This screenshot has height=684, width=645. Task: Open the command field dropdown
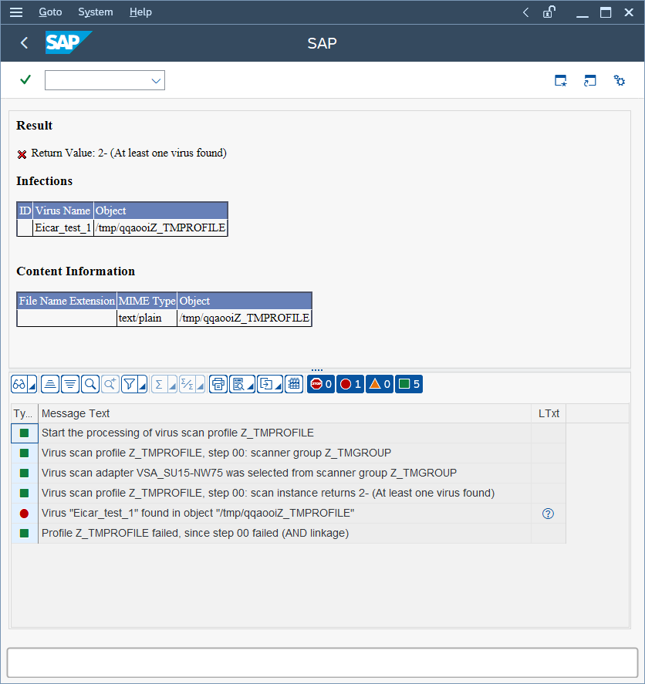coord(156,80)
